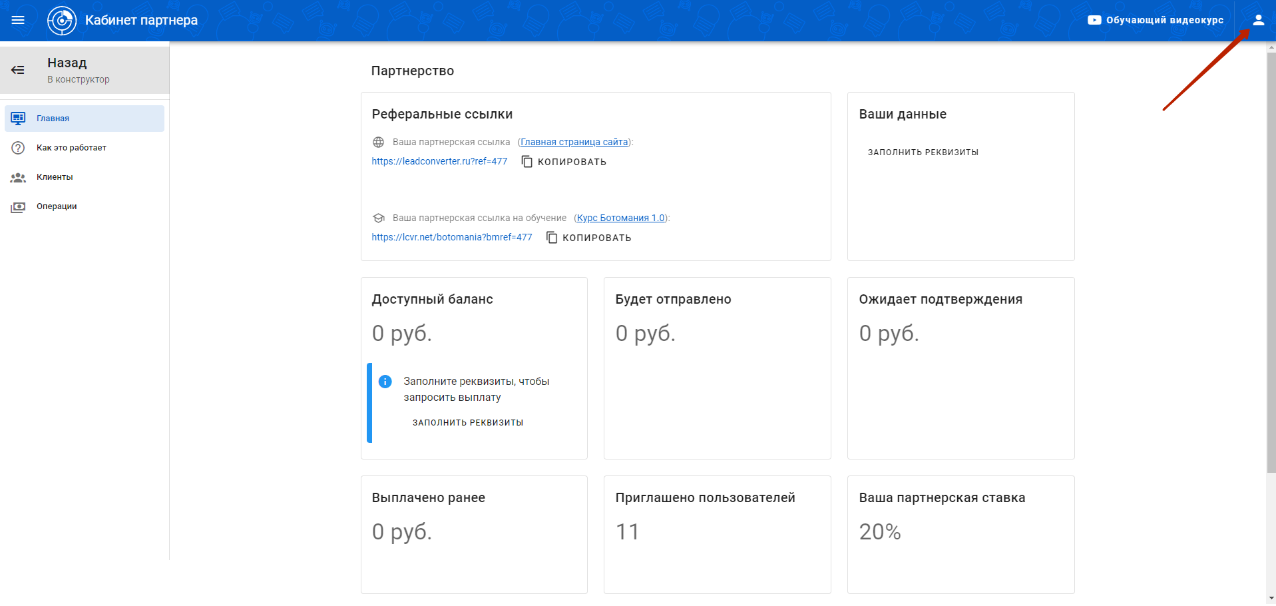Click the question mark icon for Как это работает

coord(18,148)
